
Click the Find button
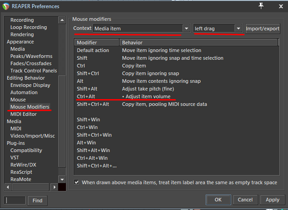tap(38, 200)
